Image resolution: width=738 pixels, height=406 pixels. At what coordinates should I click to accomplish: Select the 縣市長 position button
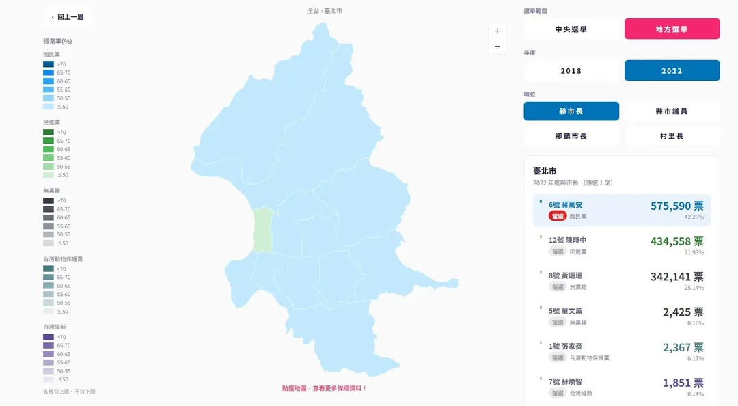point(571,111)
